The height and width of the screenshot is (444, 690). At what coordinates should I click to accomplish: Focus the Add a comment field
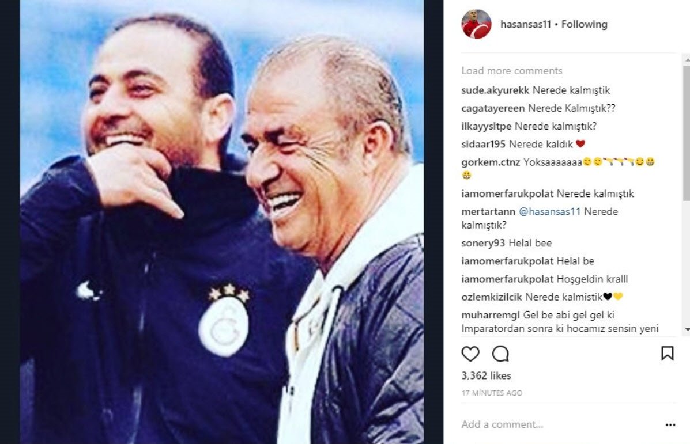(559, 424)
